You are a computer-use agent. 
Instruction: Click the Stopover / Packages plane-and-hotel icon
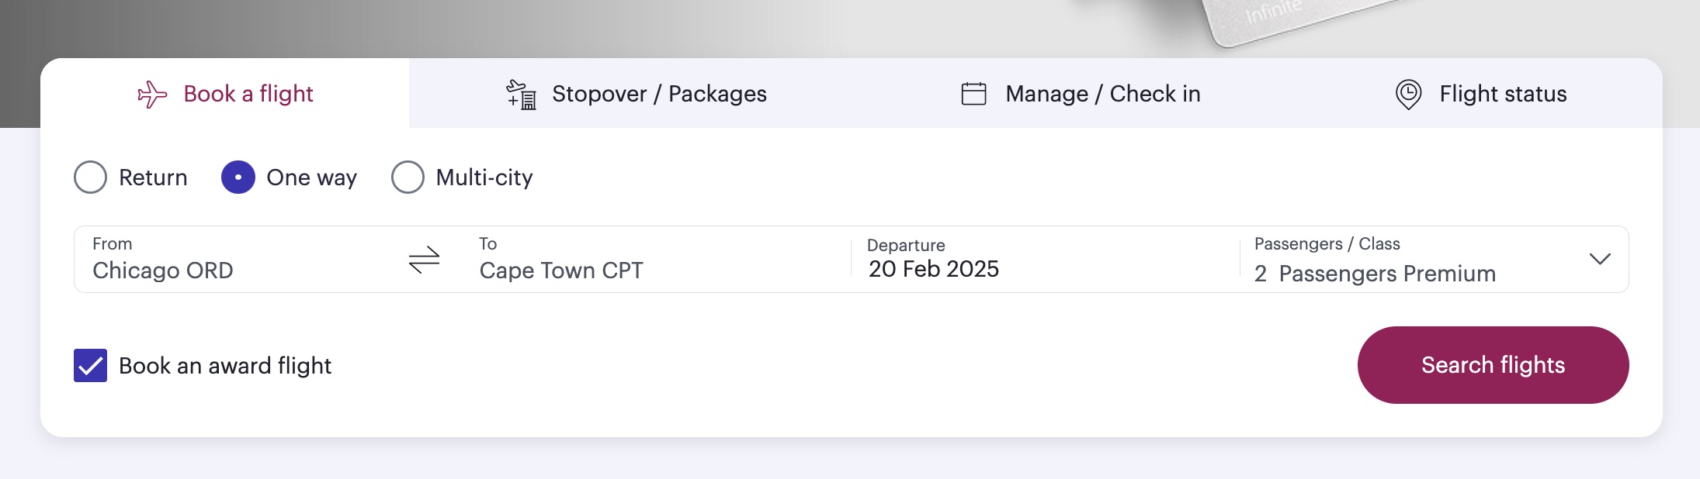pyautogui.click(x=522, y=95)
